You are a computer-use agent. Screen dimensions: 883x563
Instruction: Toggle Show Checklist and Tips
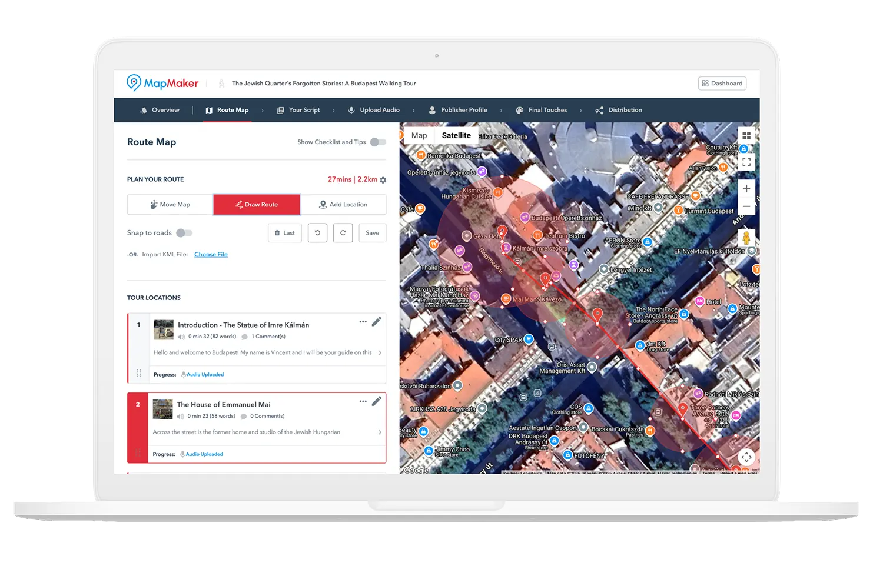point(378,142)
